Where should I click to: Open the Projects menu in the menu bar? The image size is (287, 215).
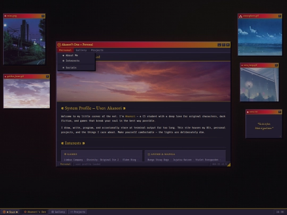97,50
